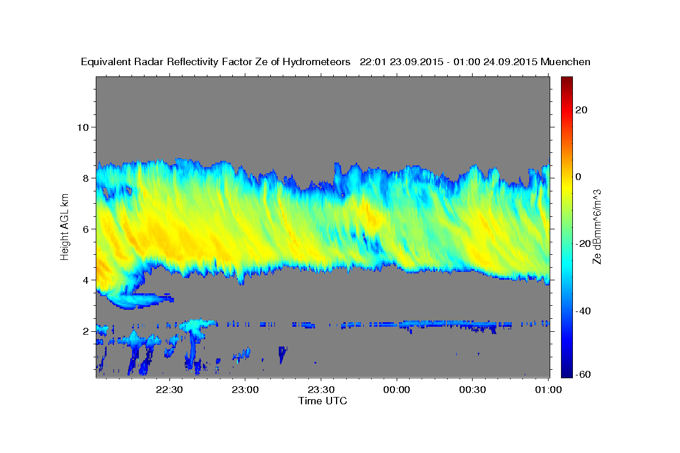680x453 pixels.
Task: Click the plot title 'Equivalent Radar Reflectivity Factor Ze of Hydrometeors'
Action: (x=216, y=62)
